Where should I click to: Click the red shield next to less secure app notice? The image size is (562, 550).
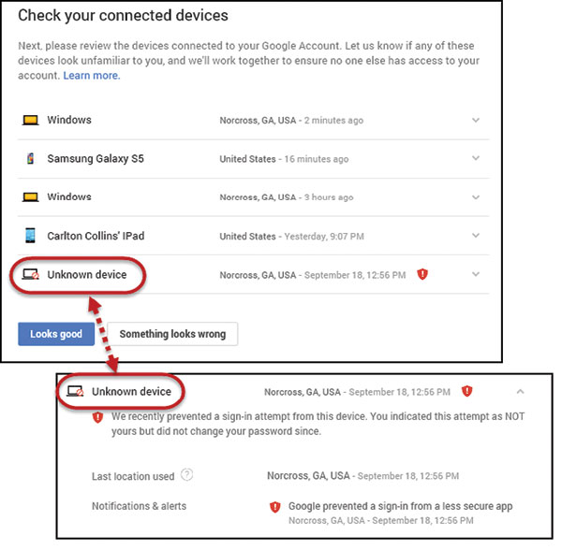(274, 507)
